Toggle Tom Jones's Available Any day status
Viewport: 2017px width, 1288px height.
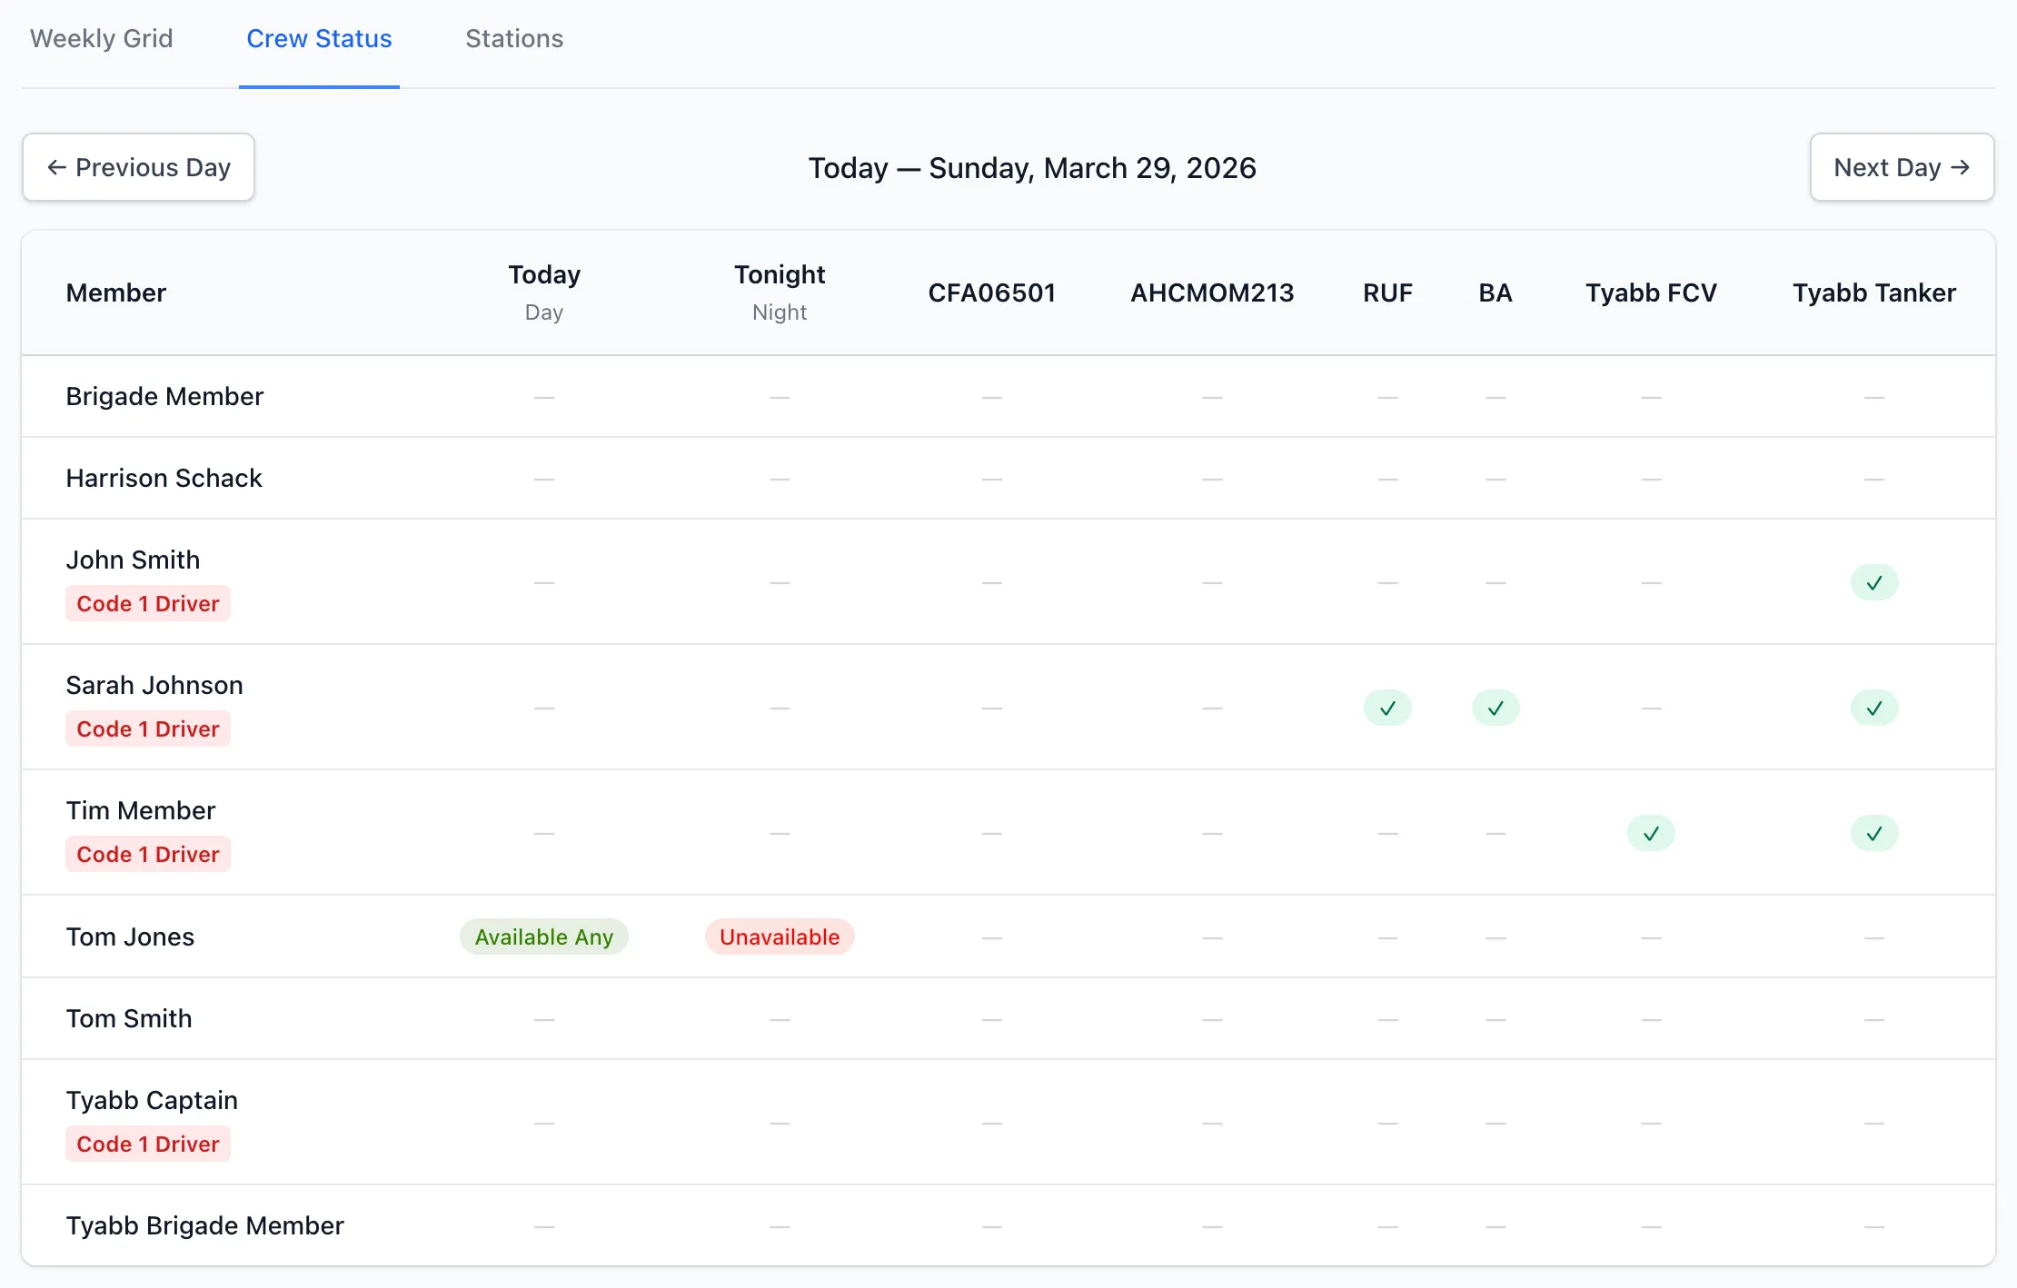point(543,936)
